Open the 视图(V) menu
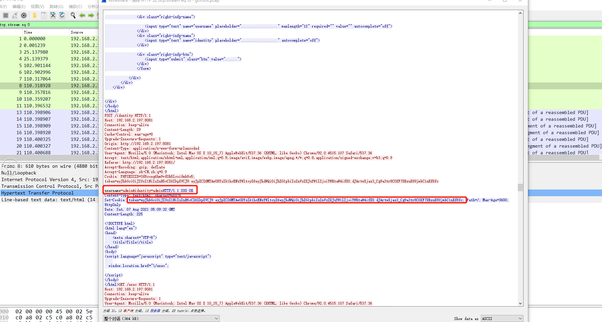 [x=37, y=7]
